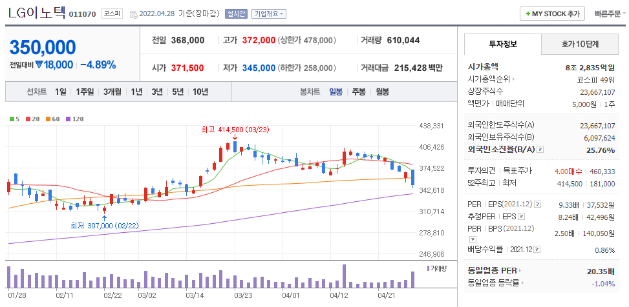
Task: Expand the 동일업종 PER arrow link
Action: pos(520,270)
